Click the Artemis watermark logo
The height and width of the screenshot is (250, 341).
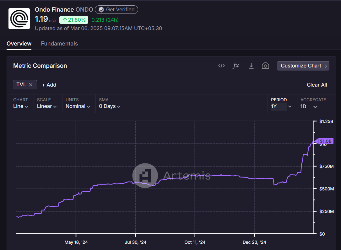(x=145, y=175)
